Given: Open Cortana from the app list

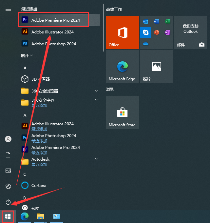Looking at the screenshot, I should 59,186.
